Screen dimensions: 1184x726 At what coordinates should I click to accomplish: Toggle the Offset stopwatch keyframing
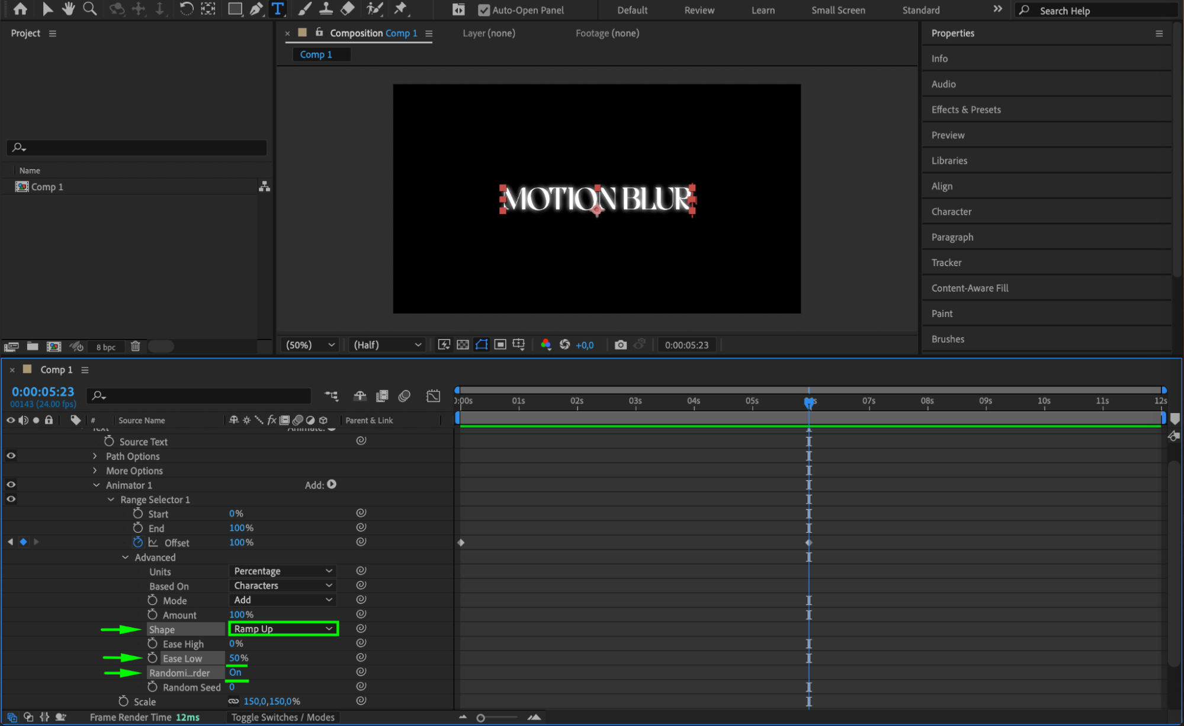coord(138,542)
